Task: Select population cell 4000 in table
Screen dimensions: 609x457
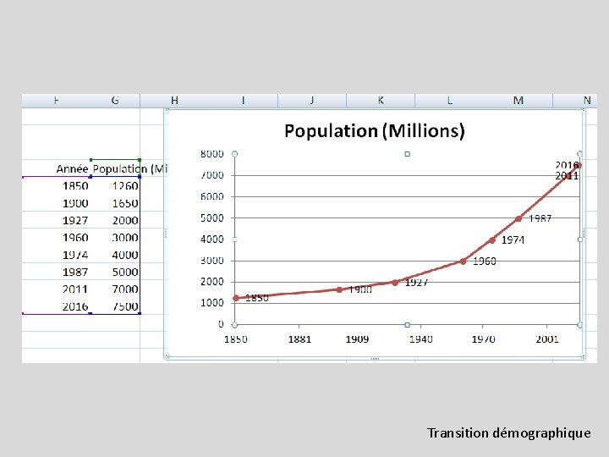Action: click(115, 255)
